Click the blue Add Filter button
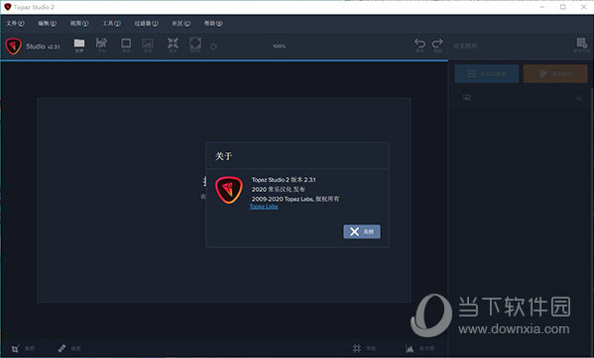 tap(487, 73)
